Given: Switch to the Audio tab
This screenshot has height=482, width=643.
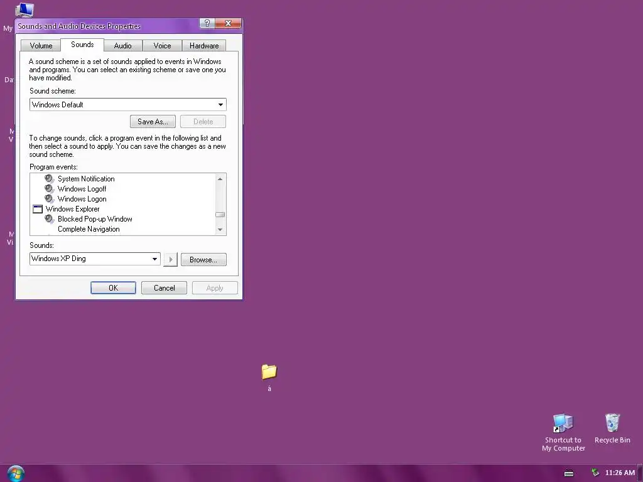Looking at the screenshot, I should 122,45.
